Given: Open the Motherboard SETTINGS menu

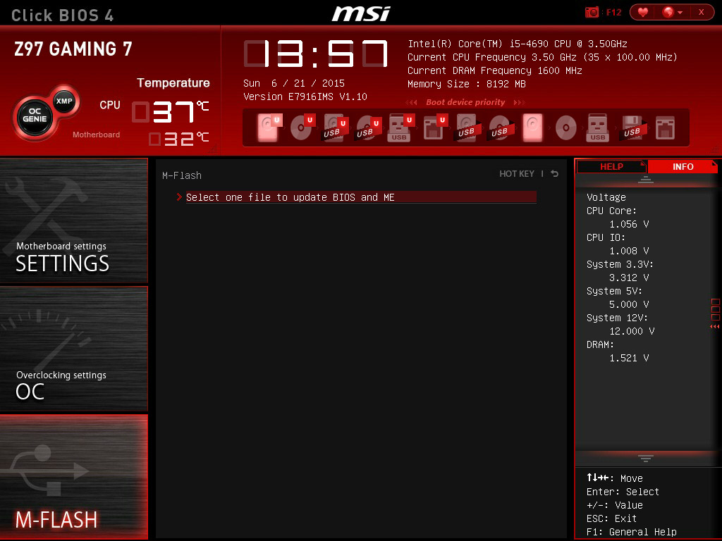Looking at the screenshot, I should coord(73,221).
